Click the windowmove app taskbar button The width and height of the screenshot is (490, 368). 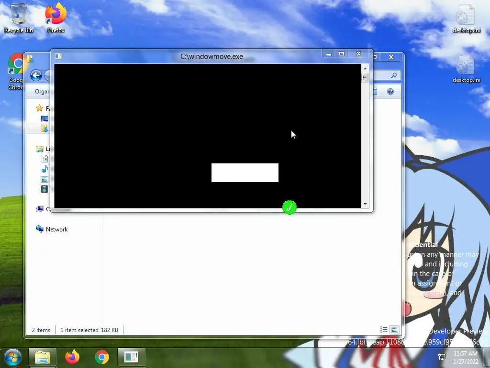tap(132, 357)
